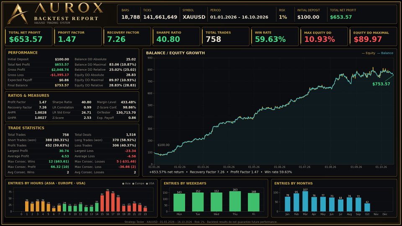Click the Friday bar labeled 148
This screenshot has width=402, height=226.
click(x=254, y=202)
